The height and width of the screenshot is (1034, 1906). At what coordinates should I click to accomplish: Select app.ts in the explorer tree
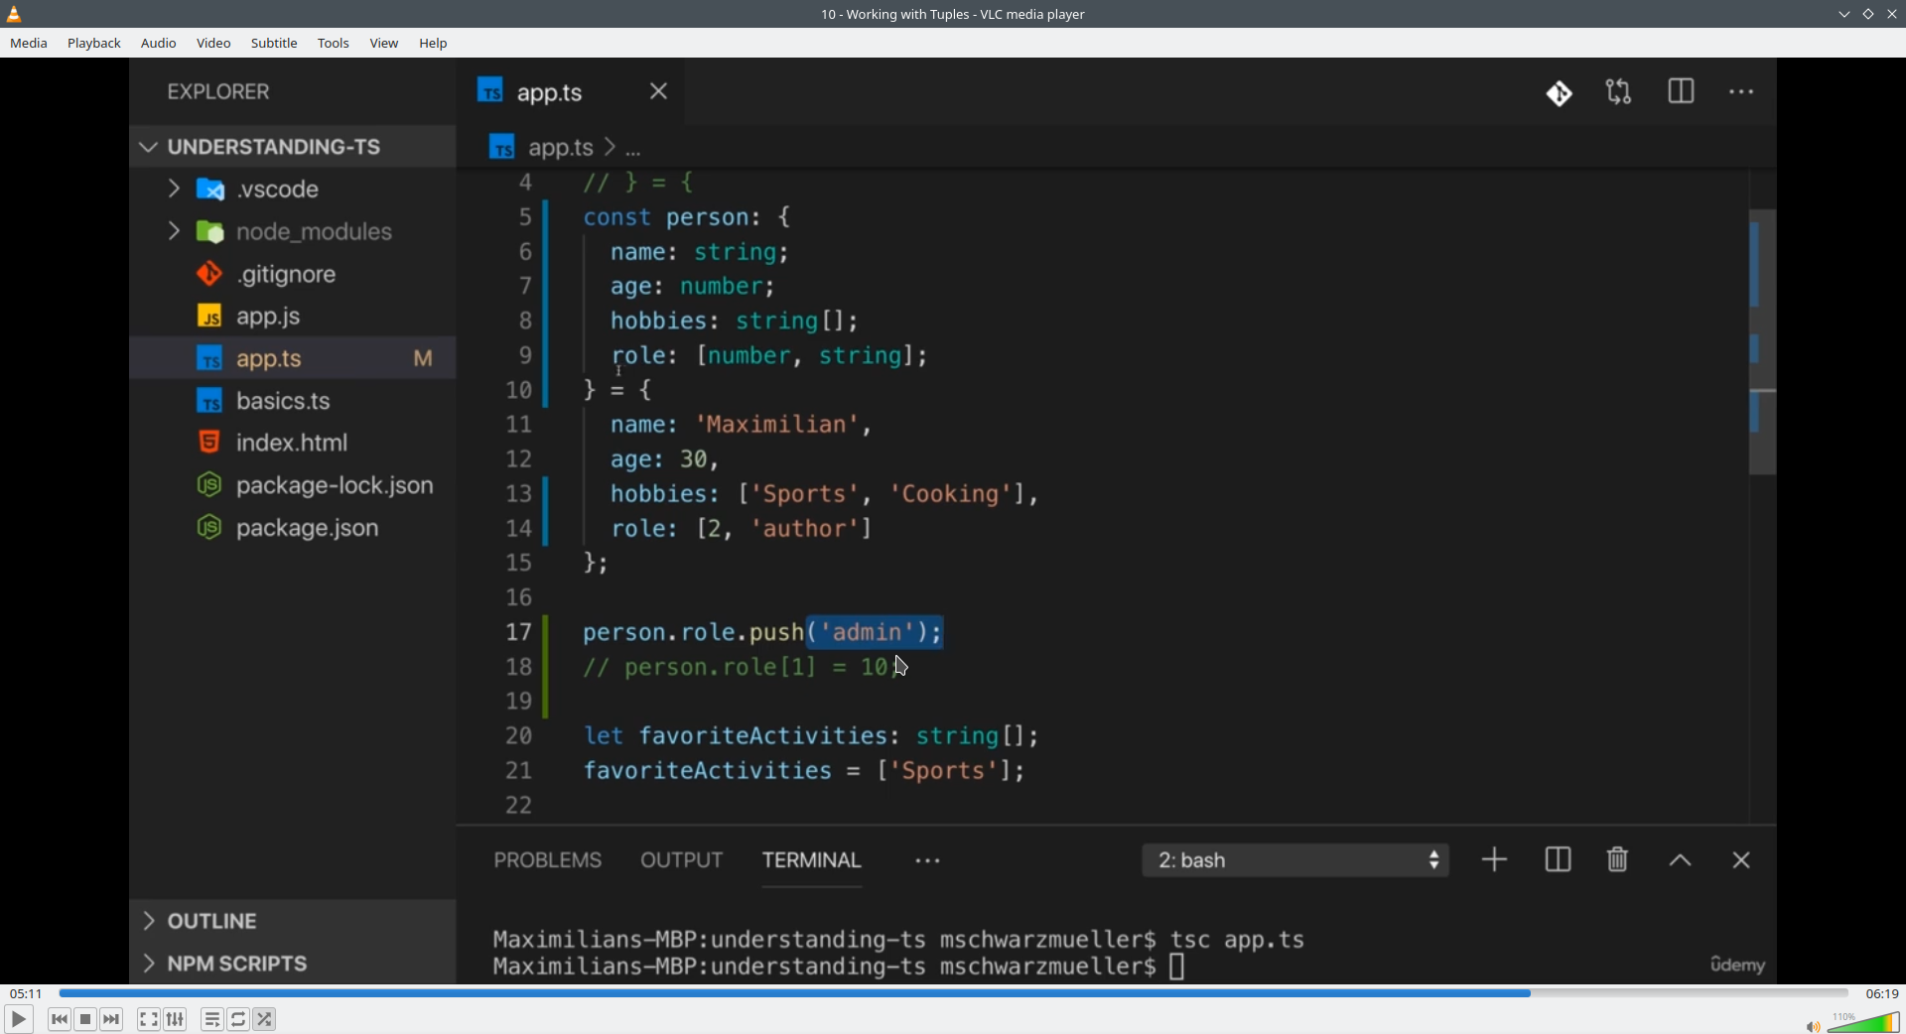click(293, 358)
